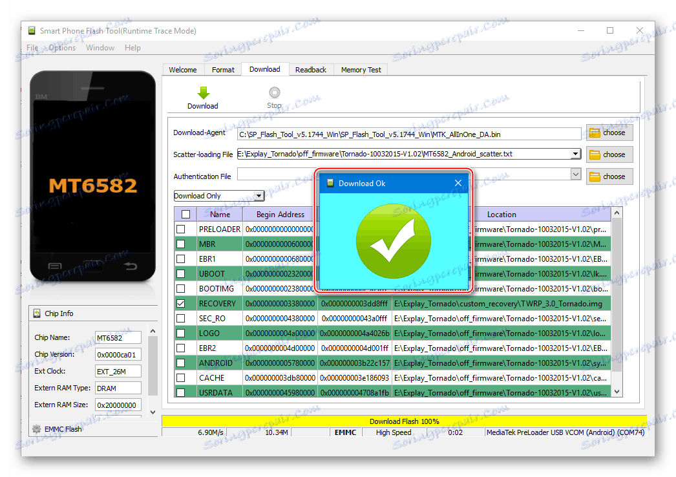Expand the Scatter-loading File dropdown arrow
Screen dimensions: 676x477
(576, 154)
